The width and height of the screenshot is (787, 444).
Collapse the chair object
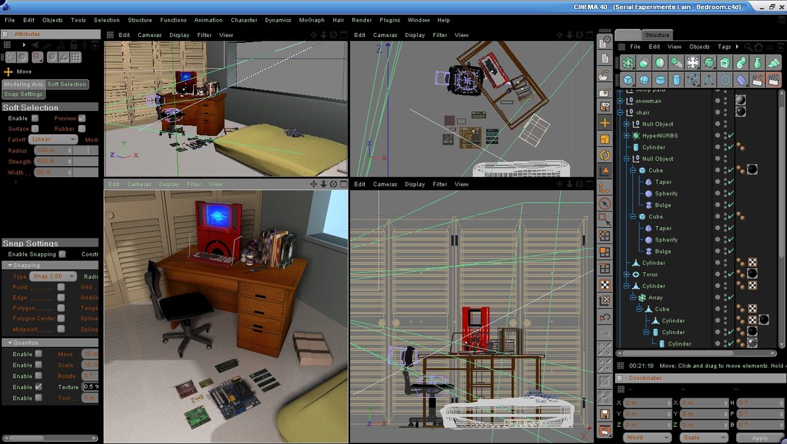pos(620,112)
